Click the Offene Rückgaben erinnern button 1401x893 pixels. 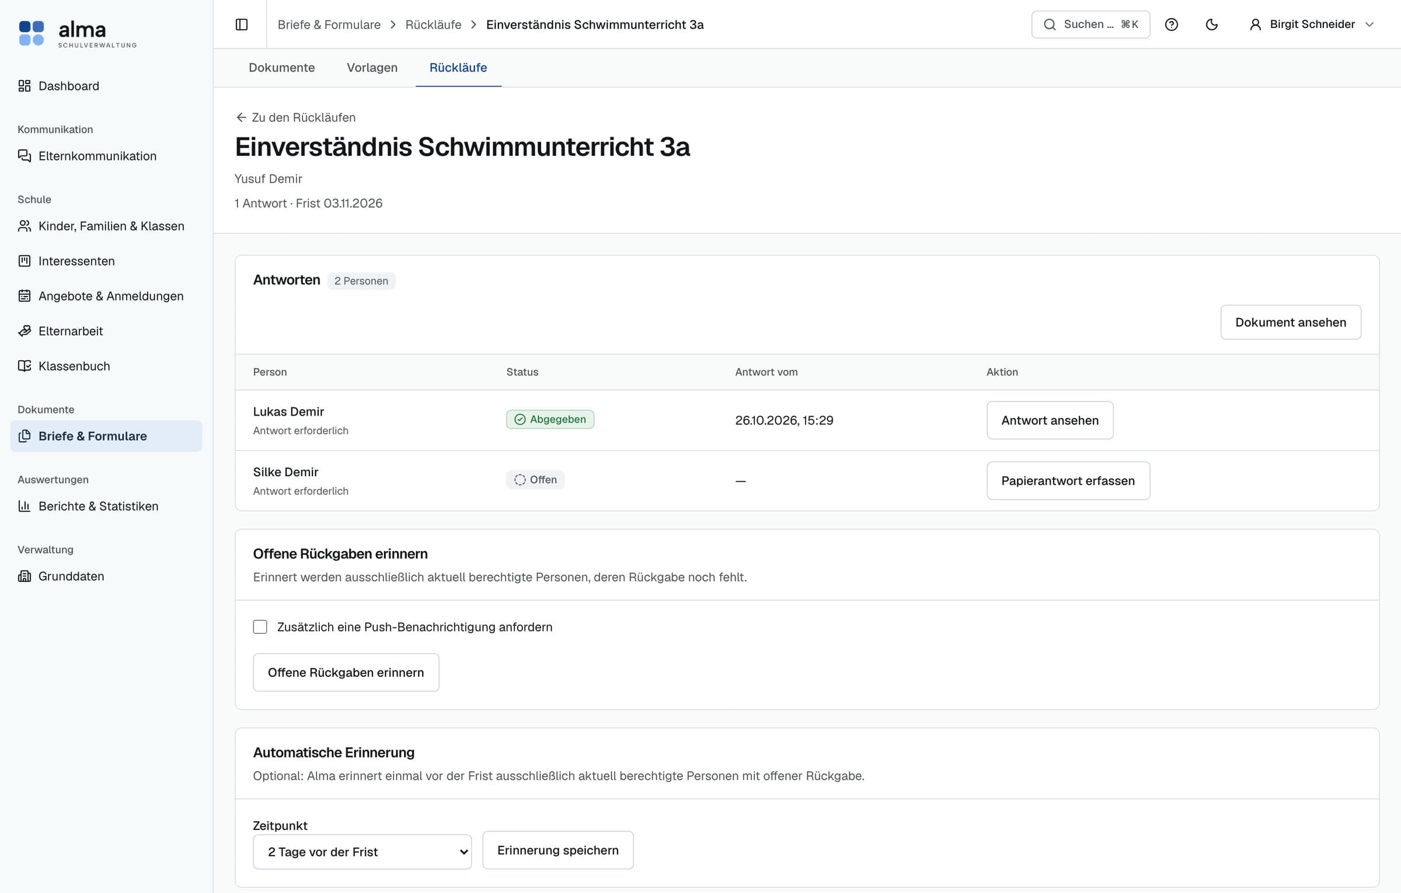(346, 672)
